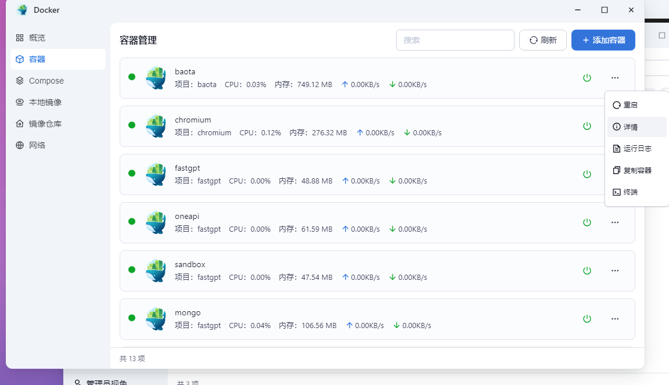Click the chromium container name
The width and height of the screenshot is (669, 385).
coord(193,120)
